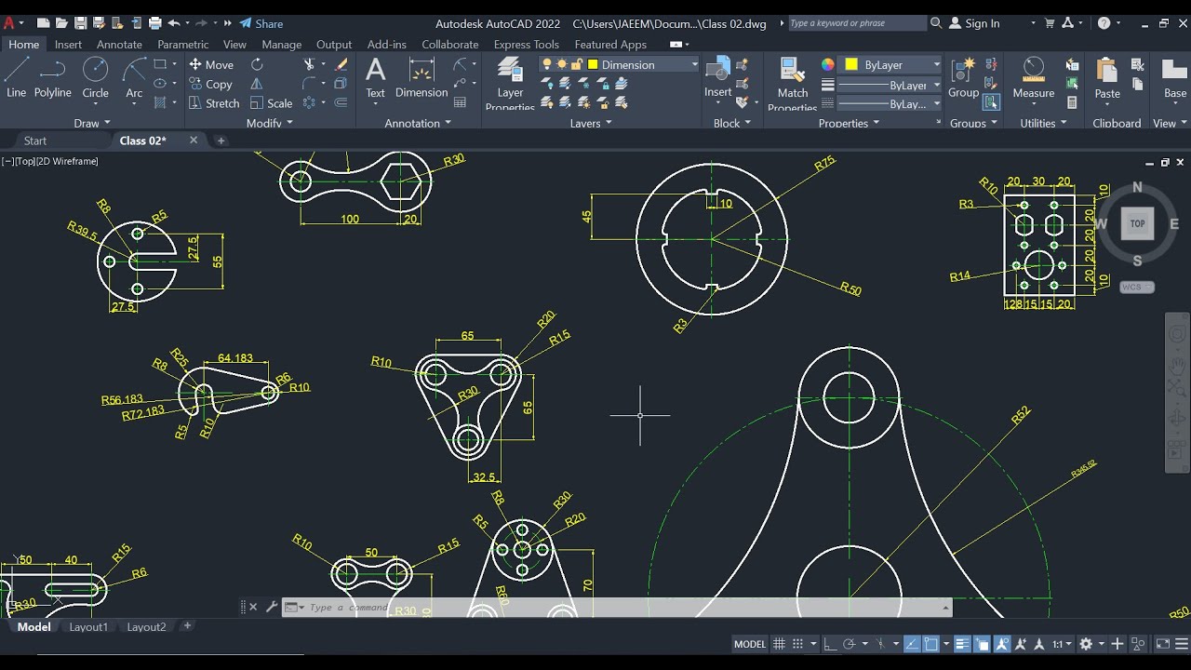Switch to the Start file tab
Screen dimensions: 1191x670
click(35, 141)
